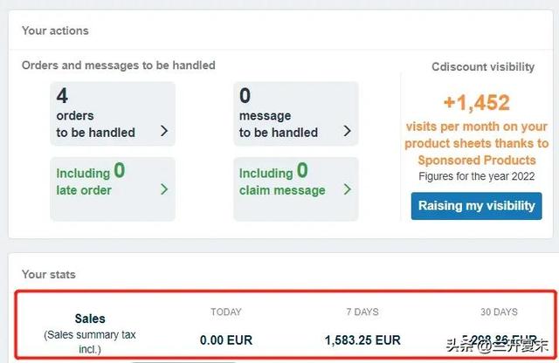Select the TODAY sales column header
Viewport: 559px width, 363px height.
click(226, 312)
